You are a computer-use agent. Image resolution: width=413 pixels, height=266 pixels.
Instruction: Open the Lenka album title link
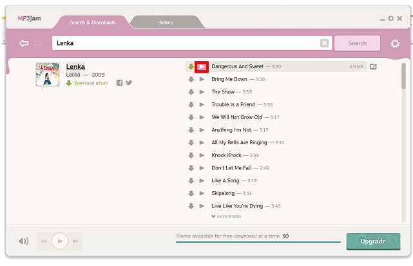coord(75,66)
